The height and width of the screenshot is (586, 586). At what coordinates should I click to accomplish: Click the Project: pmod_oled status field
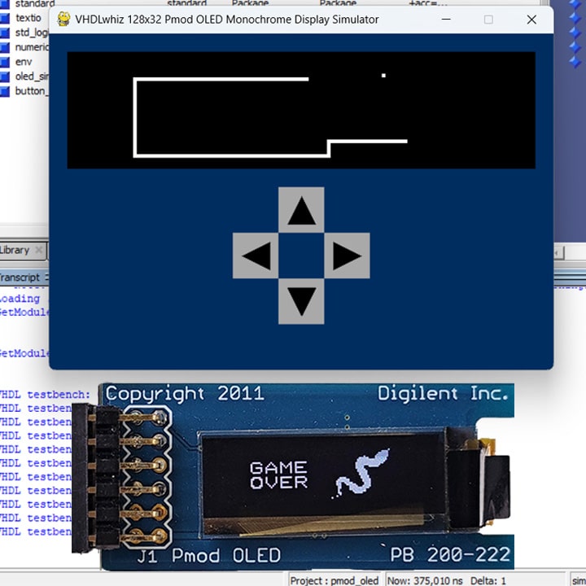pos(335,580)
